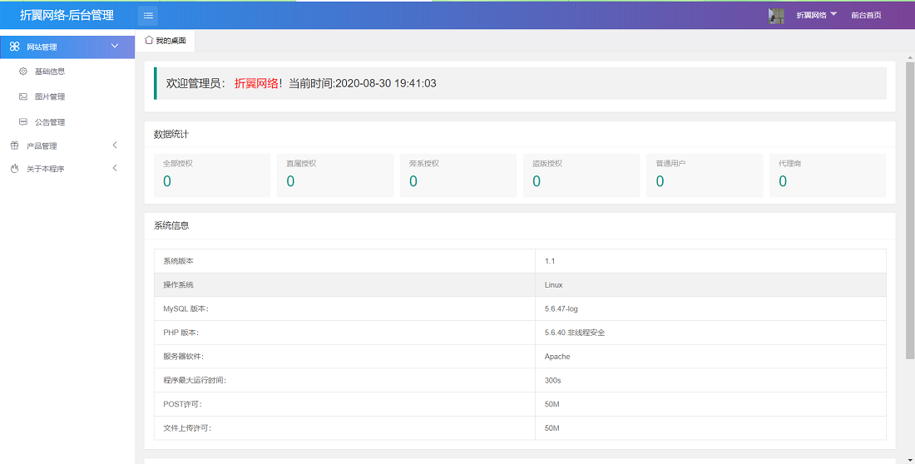Click the home icon in 我的桌面 tab
The image size is (915, 464).
(x=149, y=40)
